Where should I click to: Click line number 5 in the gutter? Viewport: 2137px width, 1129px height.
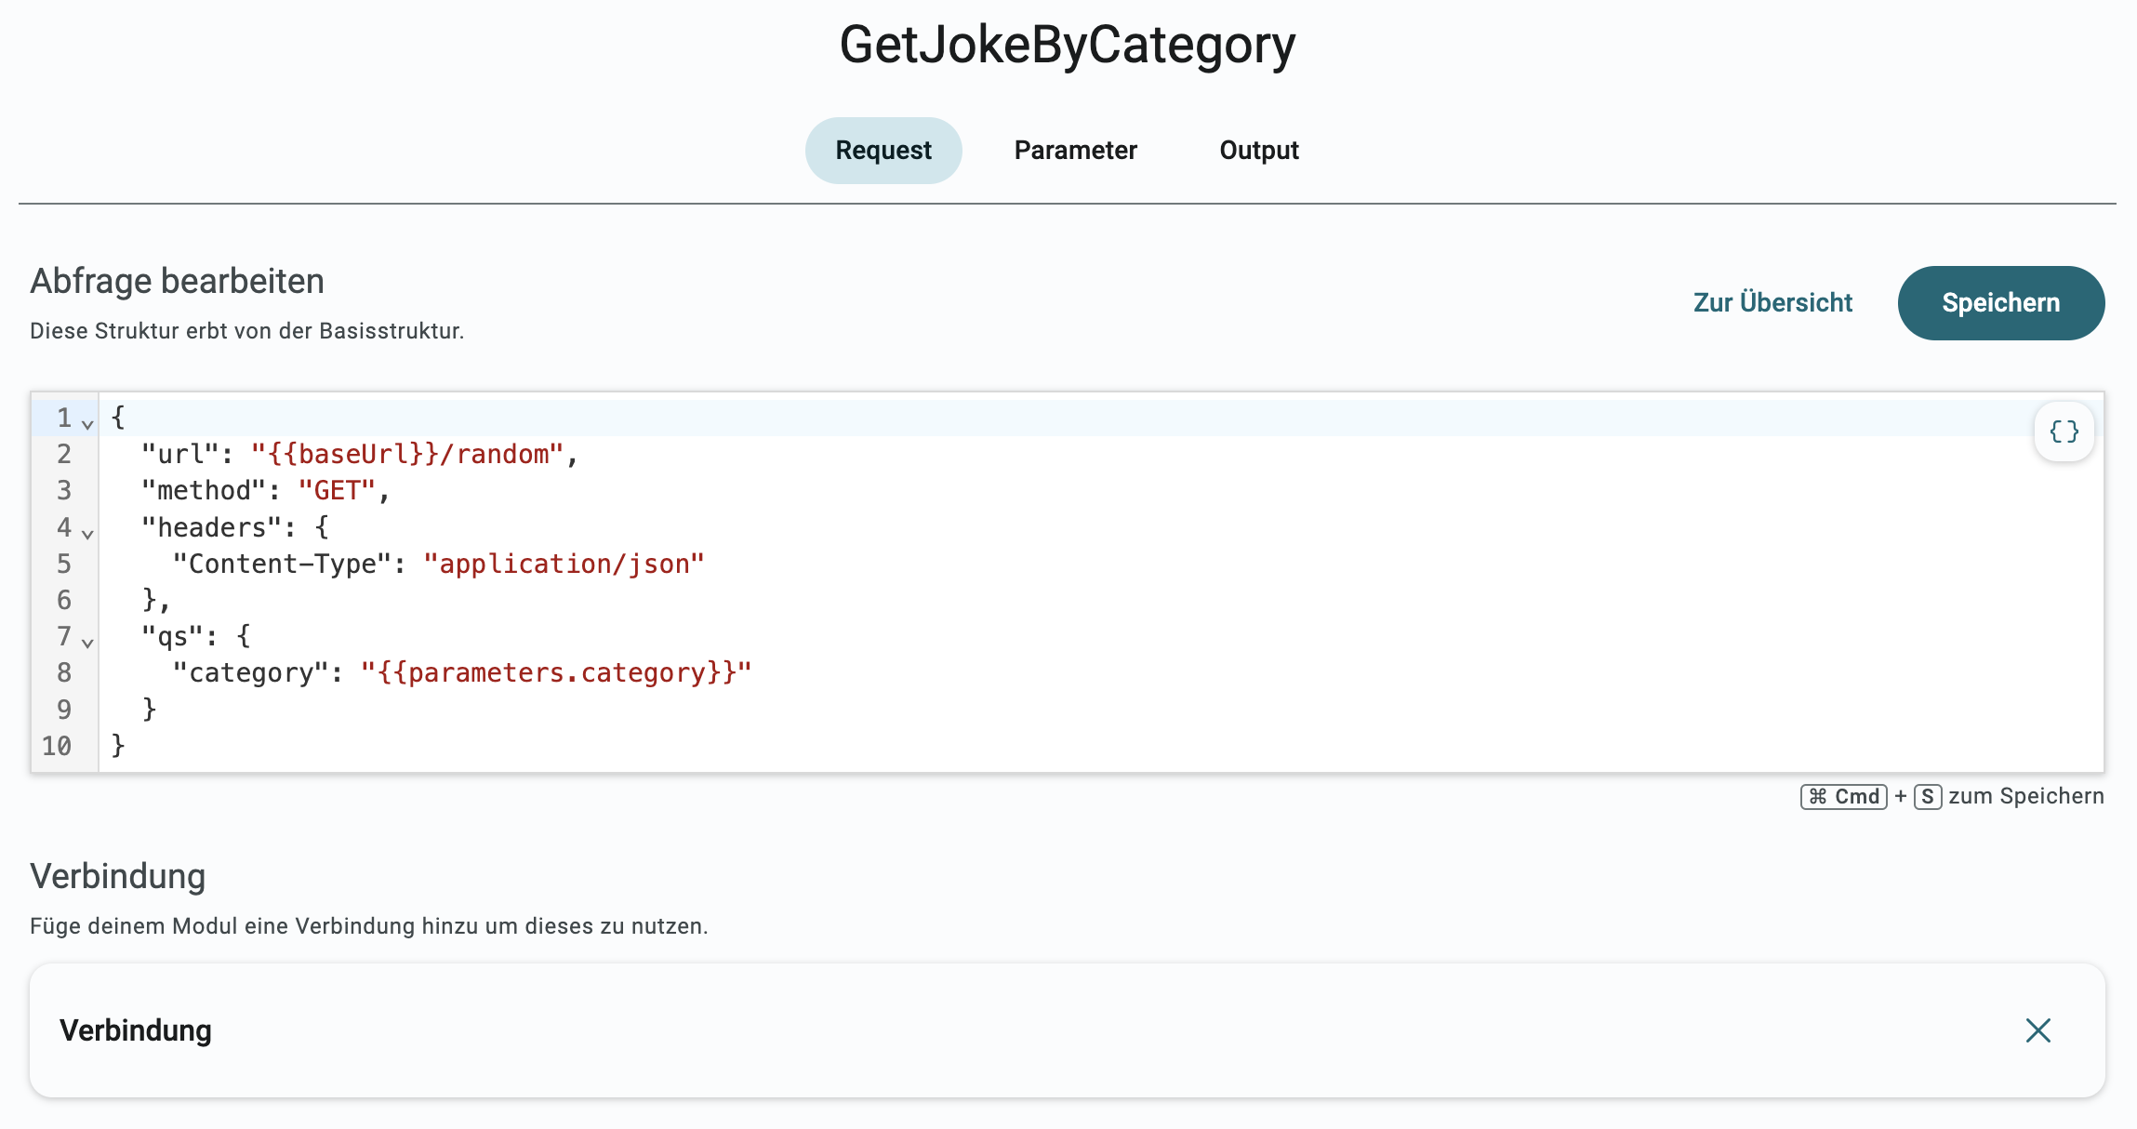click(63, 564)
